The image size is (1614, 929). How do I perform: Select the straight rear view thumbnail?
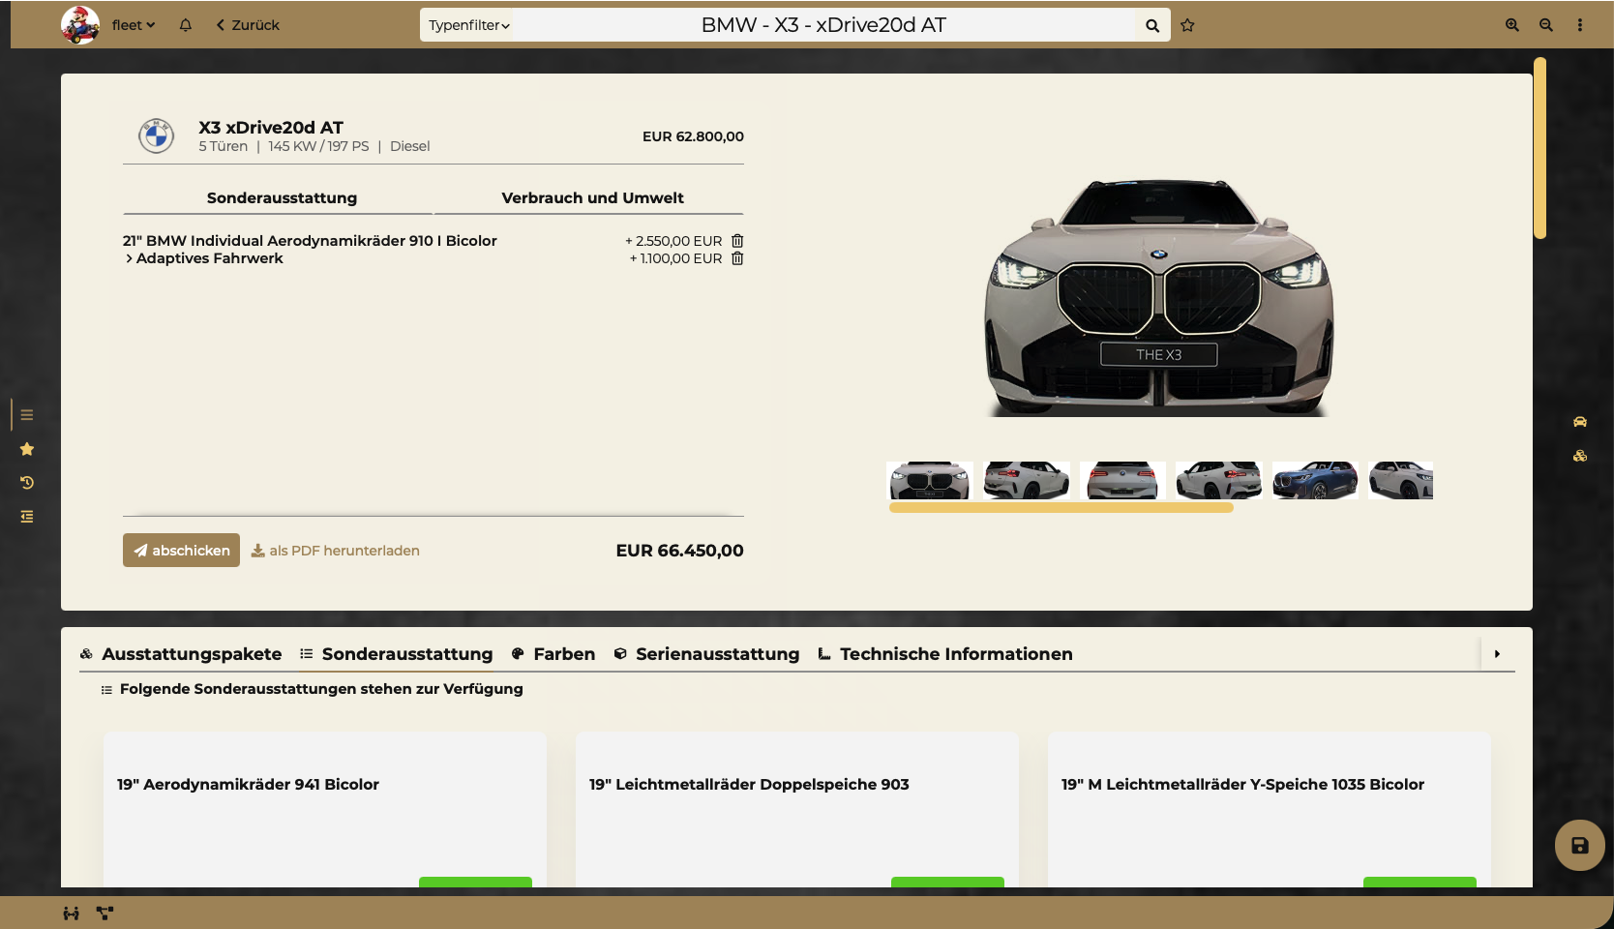[x=1122, y=480]
